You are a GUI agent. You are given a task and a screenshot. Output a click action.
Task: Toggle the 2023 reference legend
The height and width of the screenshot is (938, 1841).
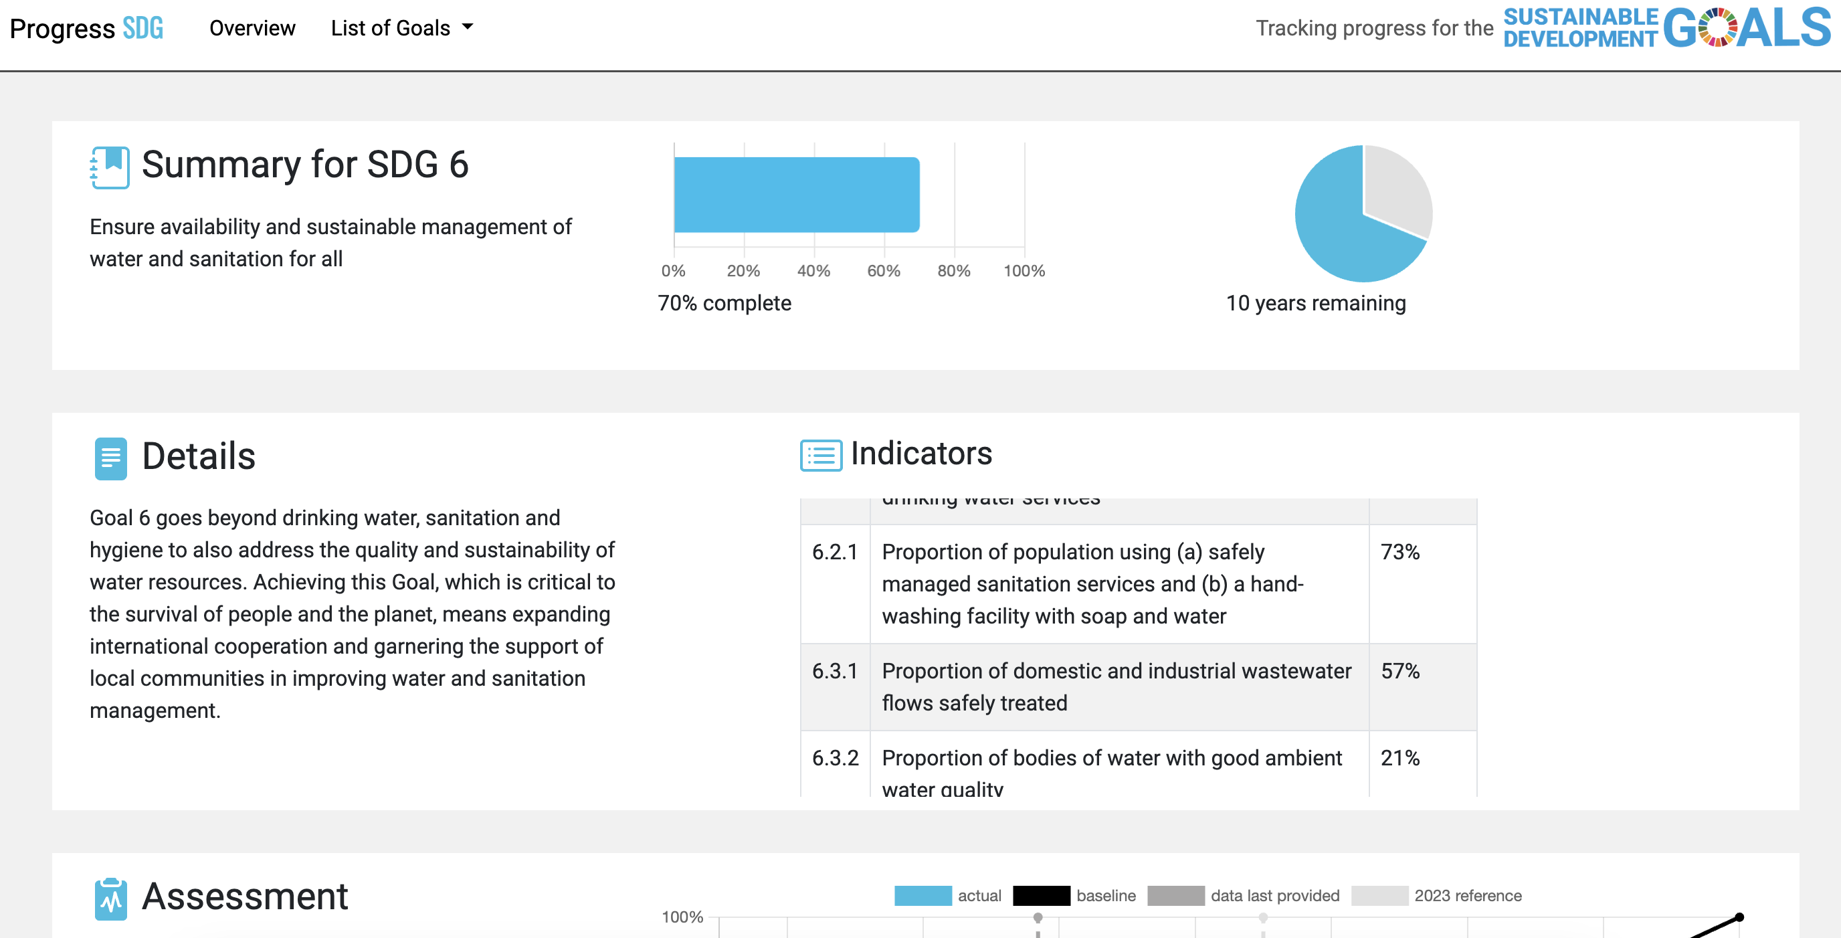coord(1436,895)
